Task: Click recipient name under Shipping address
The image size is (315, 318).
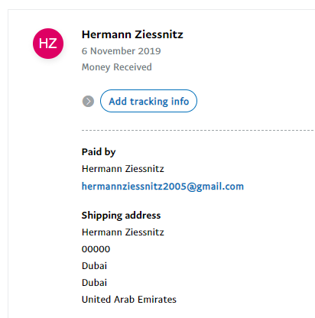Action: pos(123,232)
